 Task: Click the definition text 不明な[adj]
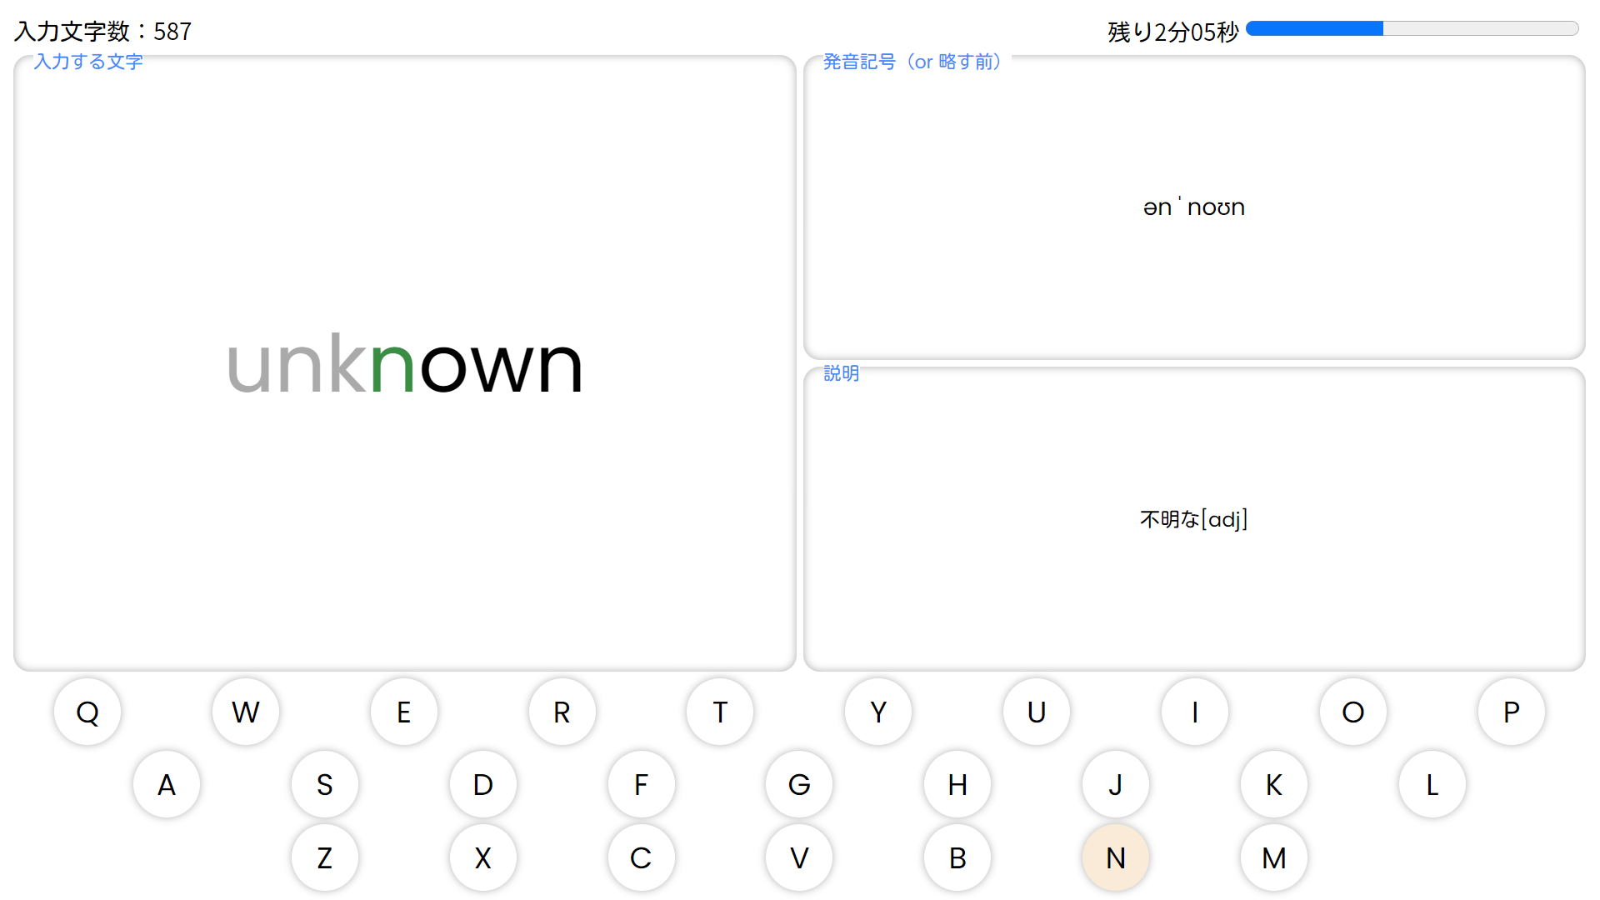1194,519
